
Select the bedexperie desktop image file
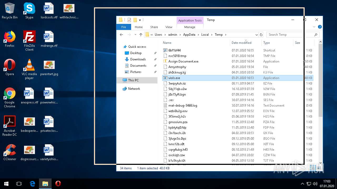(29, 124)
